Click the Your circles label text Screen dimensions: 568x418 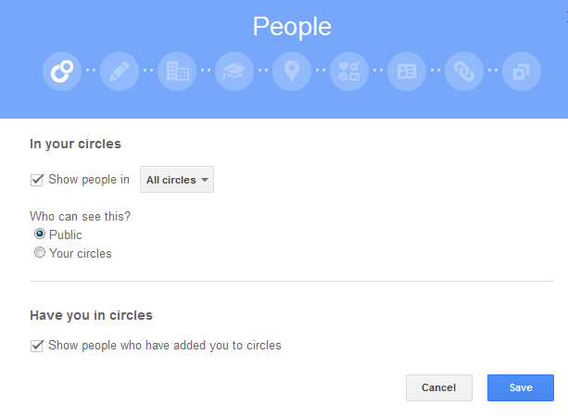(81, 253)
